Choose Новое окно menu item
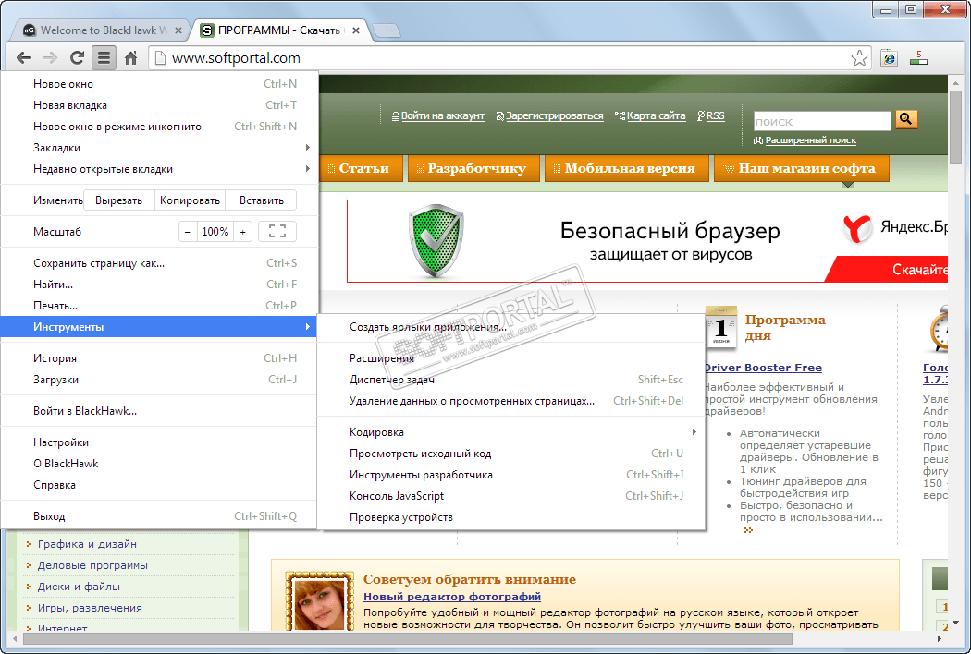Image resolution: width=971 pixels, height=654 pixels. coord(158,83)
